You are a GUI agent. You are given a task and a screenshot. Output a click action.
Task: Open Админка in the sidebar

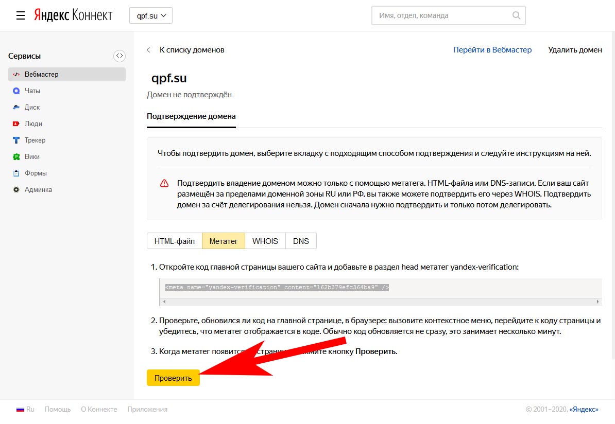pyautogui.click(x=66, y=190)
